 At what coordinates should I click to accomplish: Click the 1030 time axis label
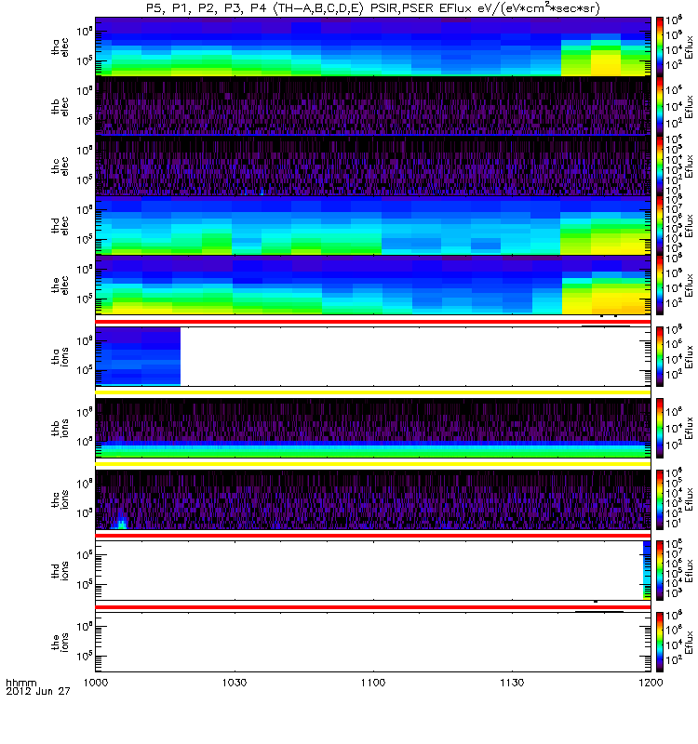coord(235,683)
